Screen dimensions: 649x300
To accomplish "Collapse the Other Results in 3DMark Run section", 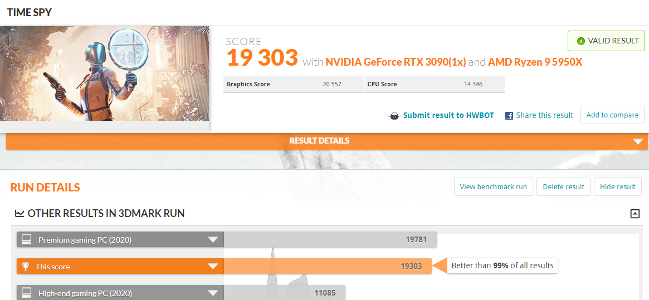I will click(x=635, y=214).
